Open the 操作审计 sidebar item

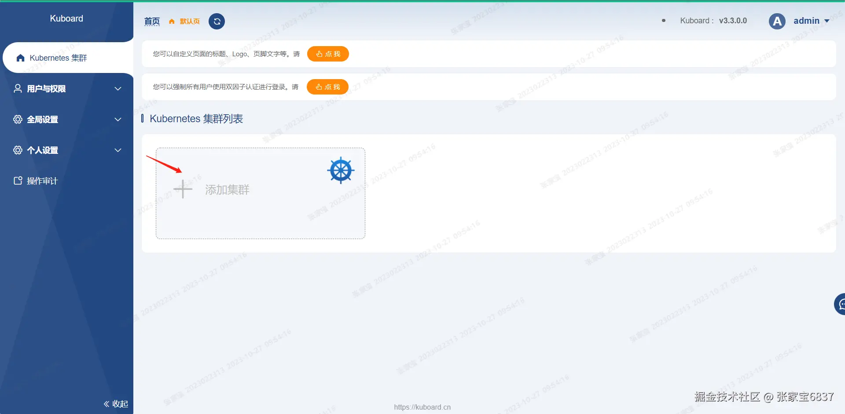coord(67,181)
